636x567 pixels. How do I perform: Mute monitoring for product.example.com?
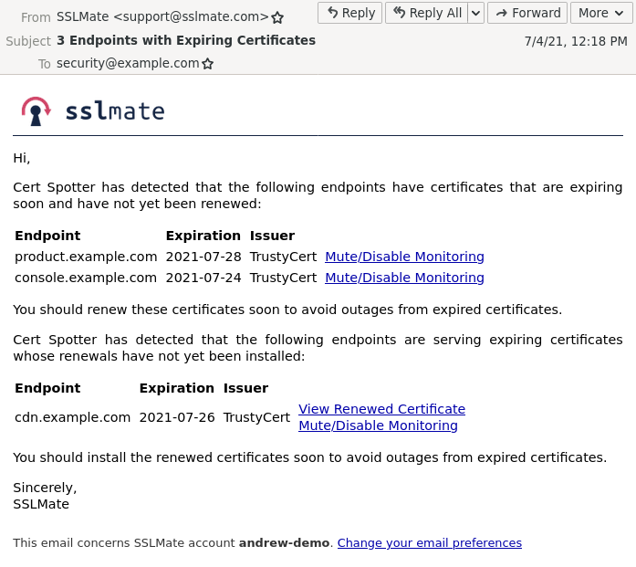tap(404, 257)
